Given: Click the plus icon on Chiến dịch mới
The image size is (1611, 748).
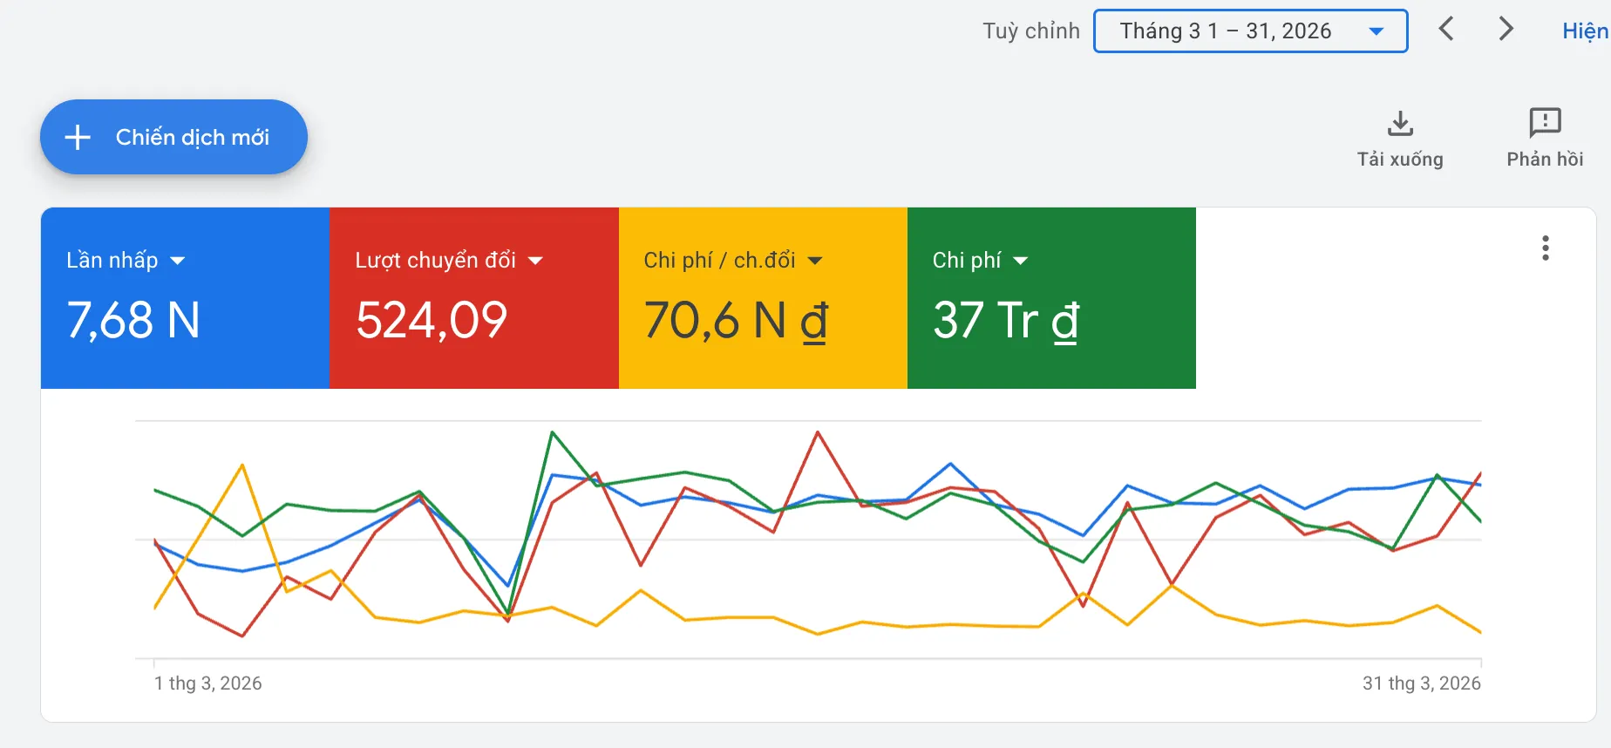Looking at the screenshot, I should (78, 137).
